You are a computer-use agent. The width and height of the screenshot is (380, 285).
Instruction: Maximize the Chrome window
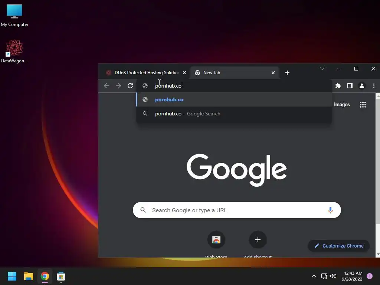click(356, 69)
